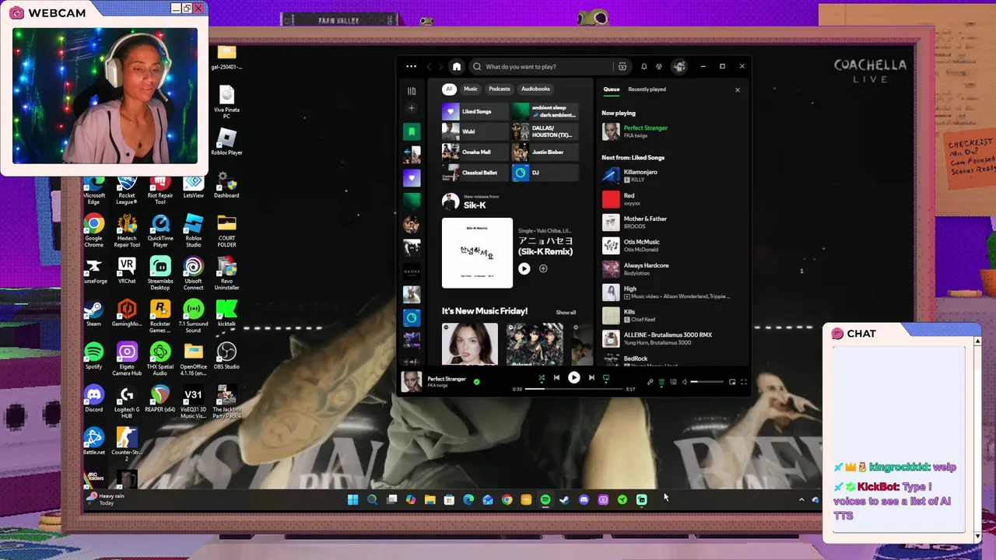
Task: Enter Spotify full screen mode
Action: click(x=744, y=382)
